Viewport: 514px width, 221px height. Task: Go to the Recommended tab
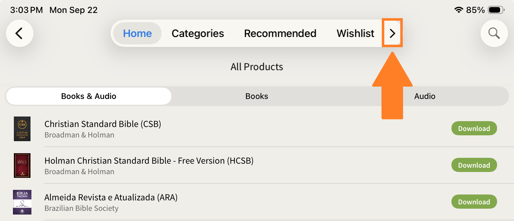(x=280, y=33)
